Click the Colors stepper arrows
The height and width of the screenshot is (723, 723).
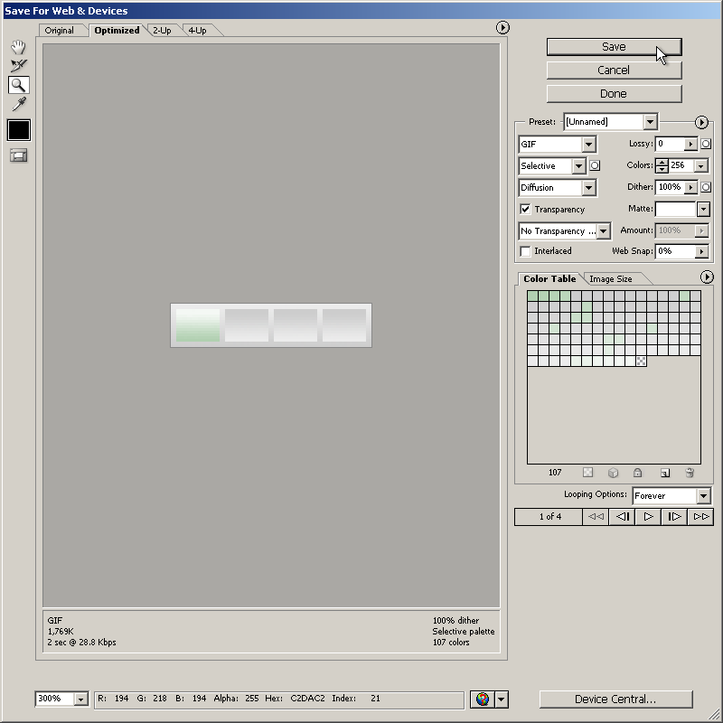coord(662,165)
